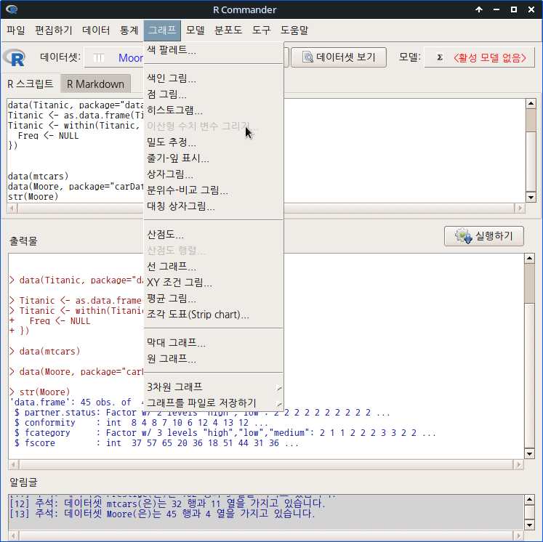Screen dimensions: 543x542
Task: Open the 파일 menu
Action: (16, 30)
